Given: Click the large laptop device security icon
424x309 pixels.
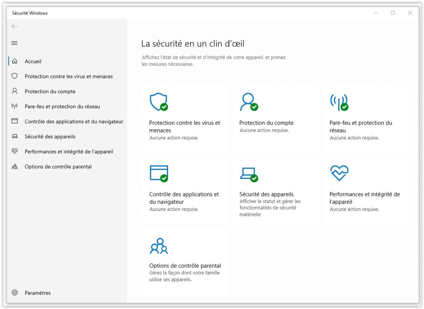Looking at the screenshot, I should click(249, 175).
